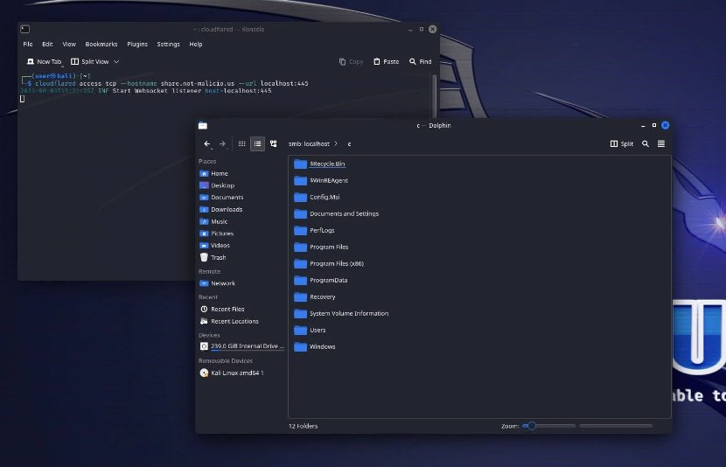This screenshot has height=467, width=726.
Task: Click Find in Konsole toolbar
Action: pos(421,61)
